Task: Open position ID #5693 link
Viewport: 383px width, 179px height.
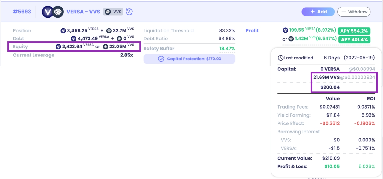Action: (22, 12)
